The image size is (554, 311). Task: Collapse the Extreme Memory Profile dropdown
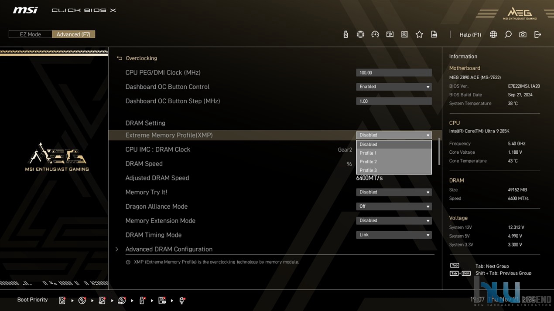pyautogui.click(x=394, y=135)
